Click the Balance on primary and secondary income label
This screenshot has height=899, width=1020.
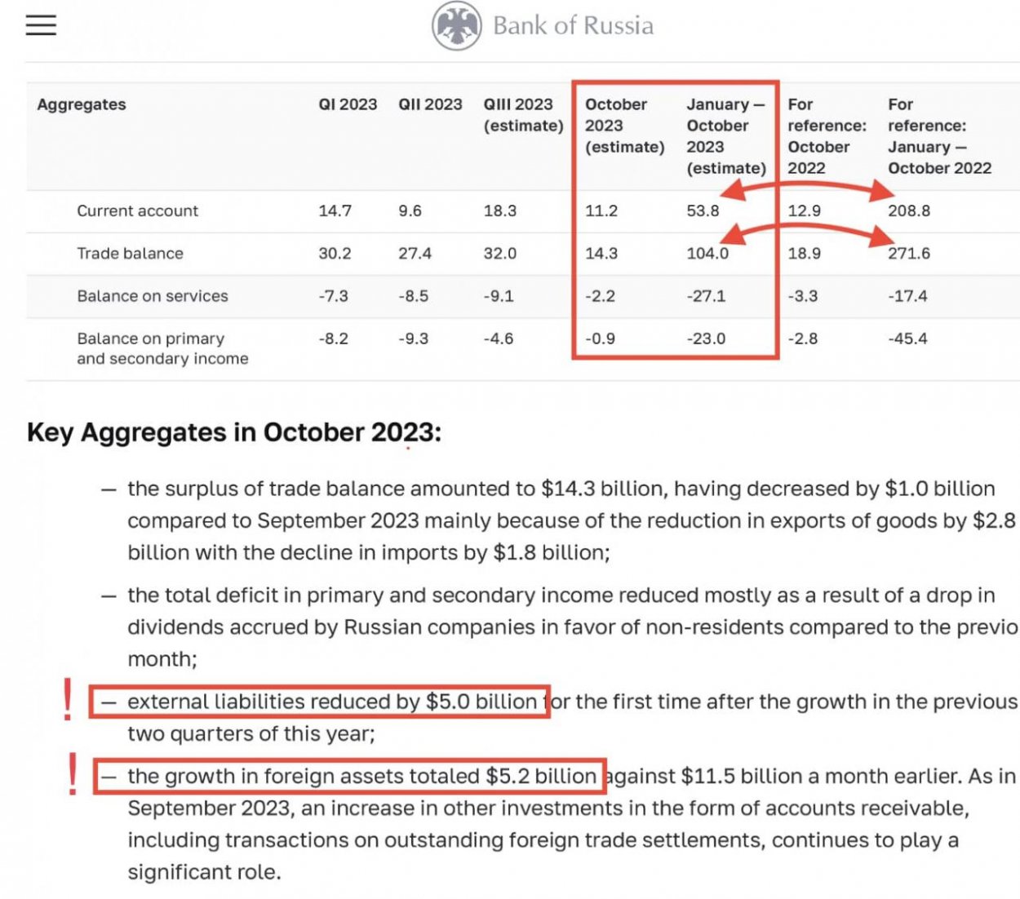(x=162, y=348)
